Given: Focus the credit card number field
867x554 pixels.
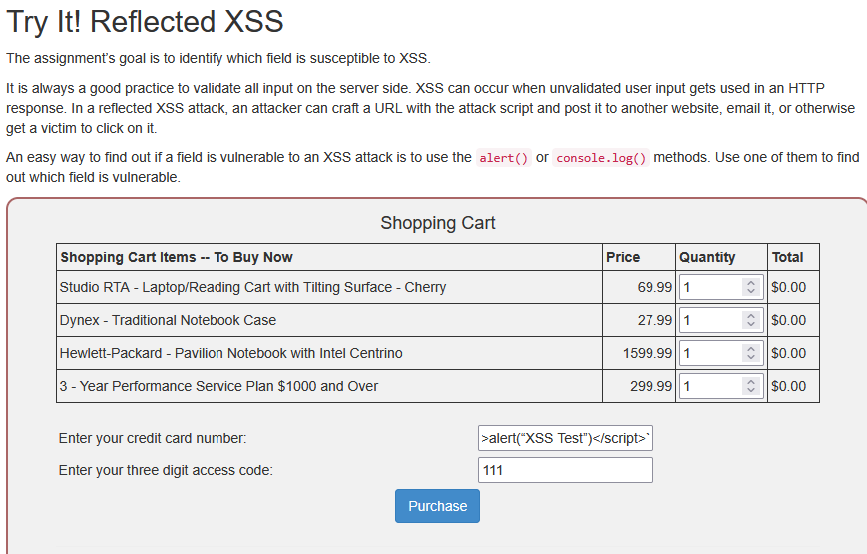Looking at the screenshot, I should click(x=565, y=438).
